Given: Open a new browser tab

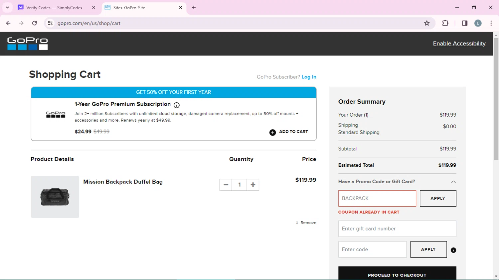Looking at the screenshot, I should click(194, 8).
